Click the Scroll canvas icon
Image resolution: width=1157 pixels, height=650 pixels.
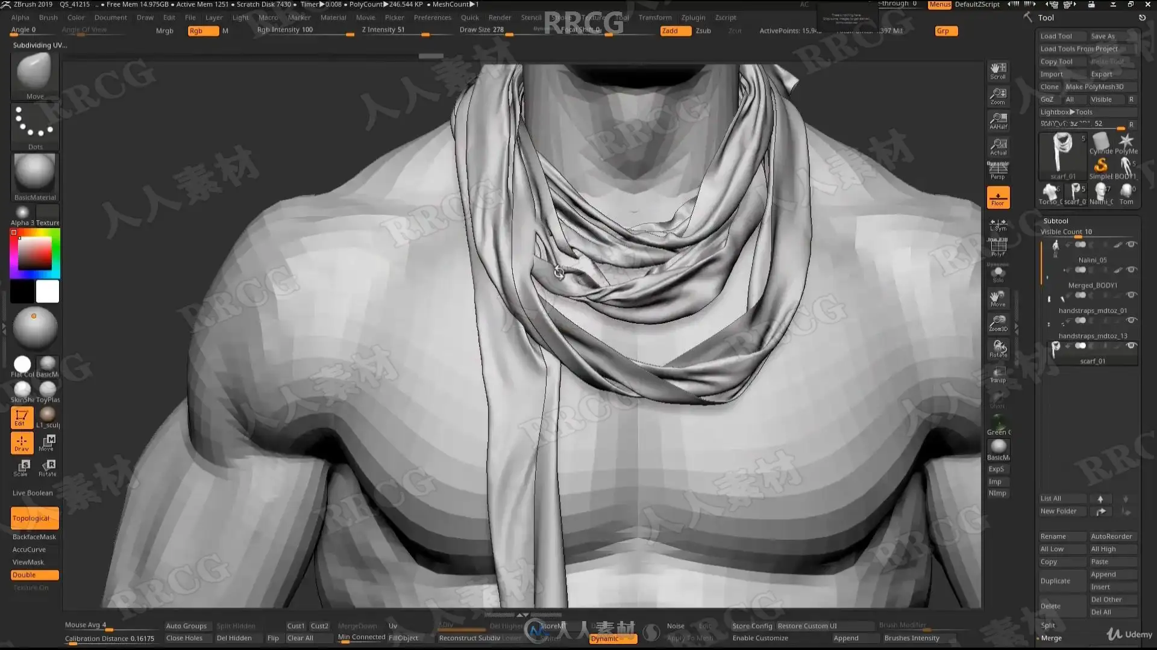click(998, 70)
